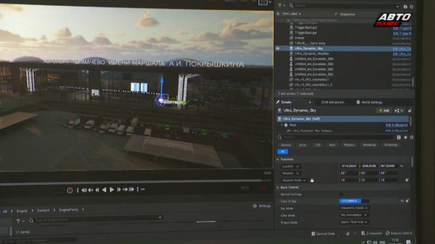Switch to the World Settings tab
The image size is (435, 244).
[369, 103]
